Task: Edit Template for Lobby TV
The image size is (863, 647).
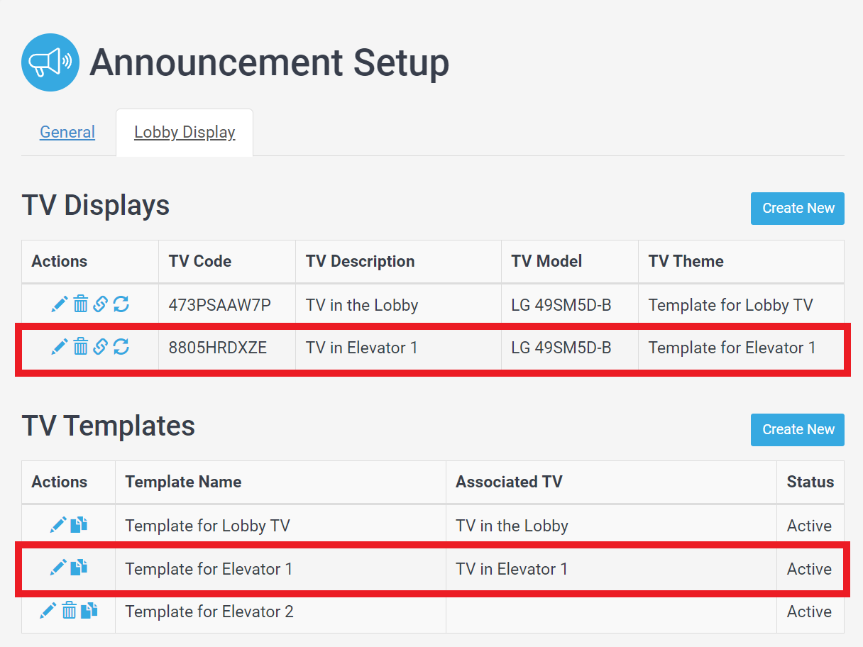Action: click(58, 525)
